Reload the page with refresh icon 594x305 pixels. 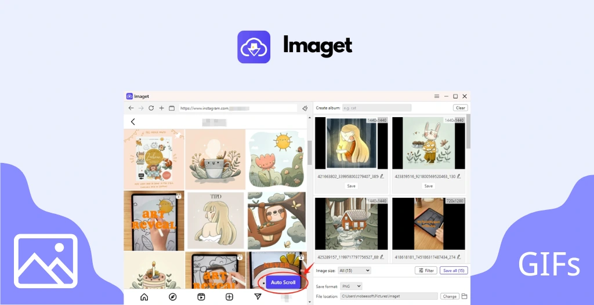pos(151,108)
